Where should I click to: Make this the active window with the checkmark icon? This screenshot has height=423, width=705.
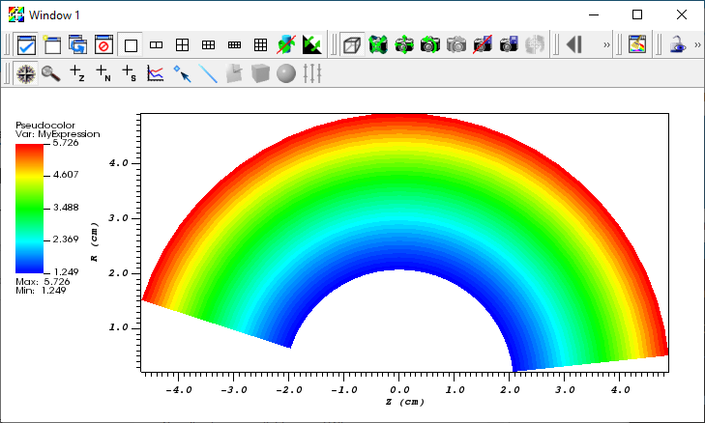tap(26, 44)
